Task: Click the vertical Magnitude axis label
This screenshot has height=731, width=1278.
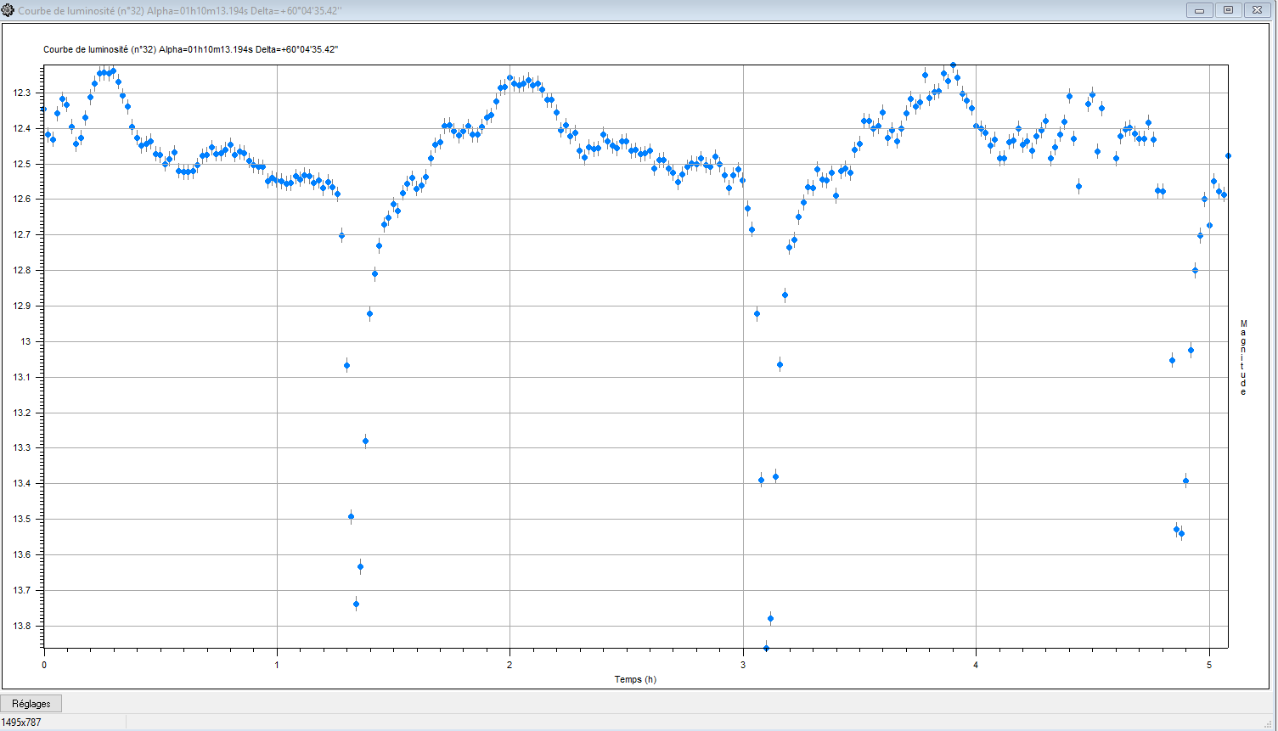Action: tap(1243, 357)
